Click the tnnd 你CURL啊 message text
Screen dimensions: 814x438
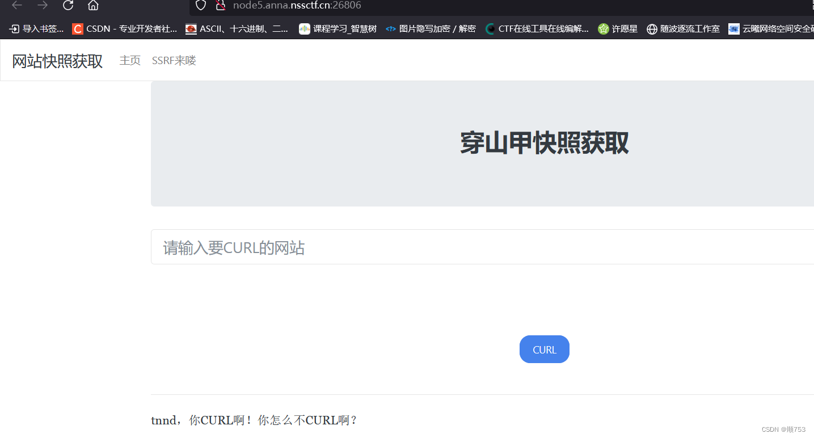(254, 420)
